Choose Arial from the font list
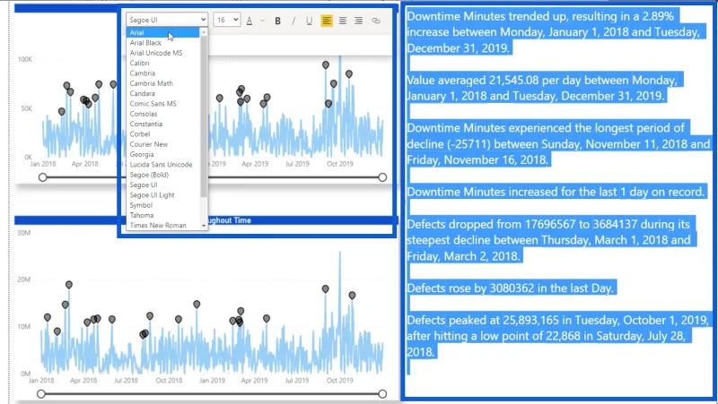The image size is (718, 404). point(162,32)
